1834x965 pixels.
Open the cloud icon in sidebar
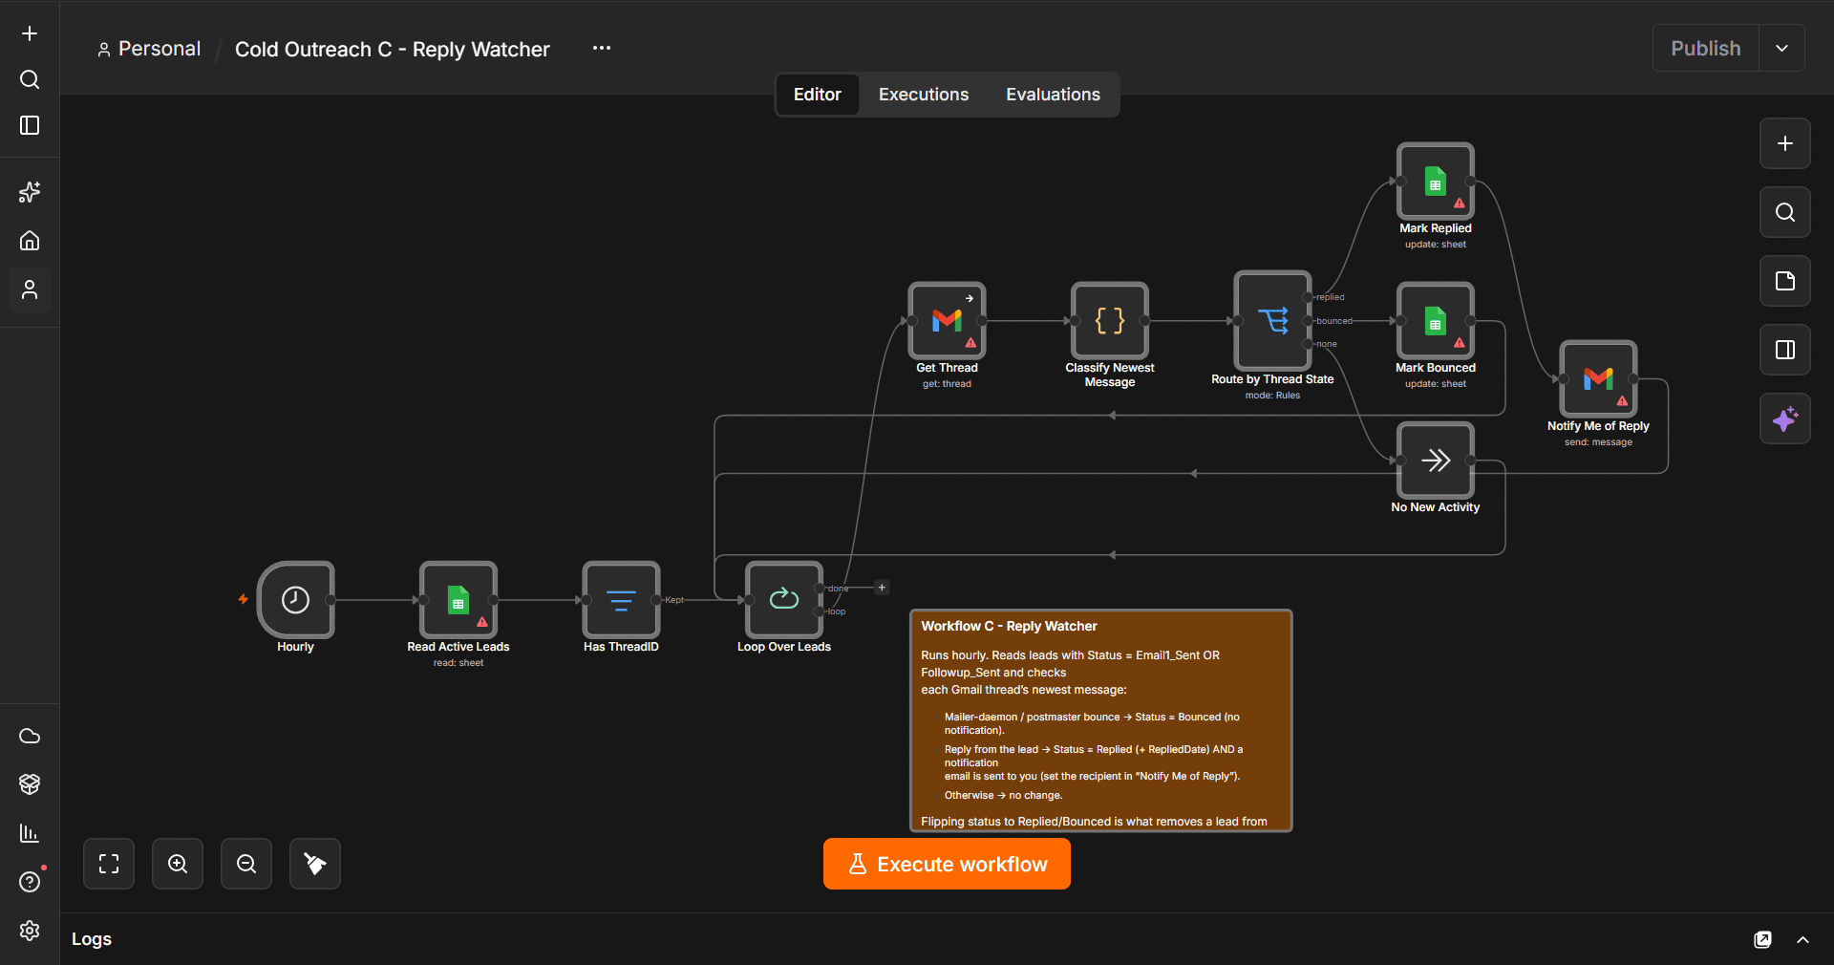30,736
